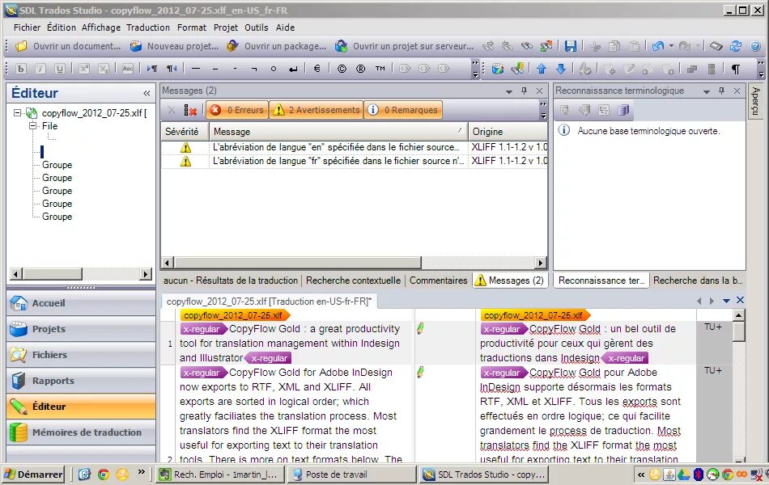The image size is (769, 485).
Task: Toggle subscript formatting
Action: tap(104, 69)
